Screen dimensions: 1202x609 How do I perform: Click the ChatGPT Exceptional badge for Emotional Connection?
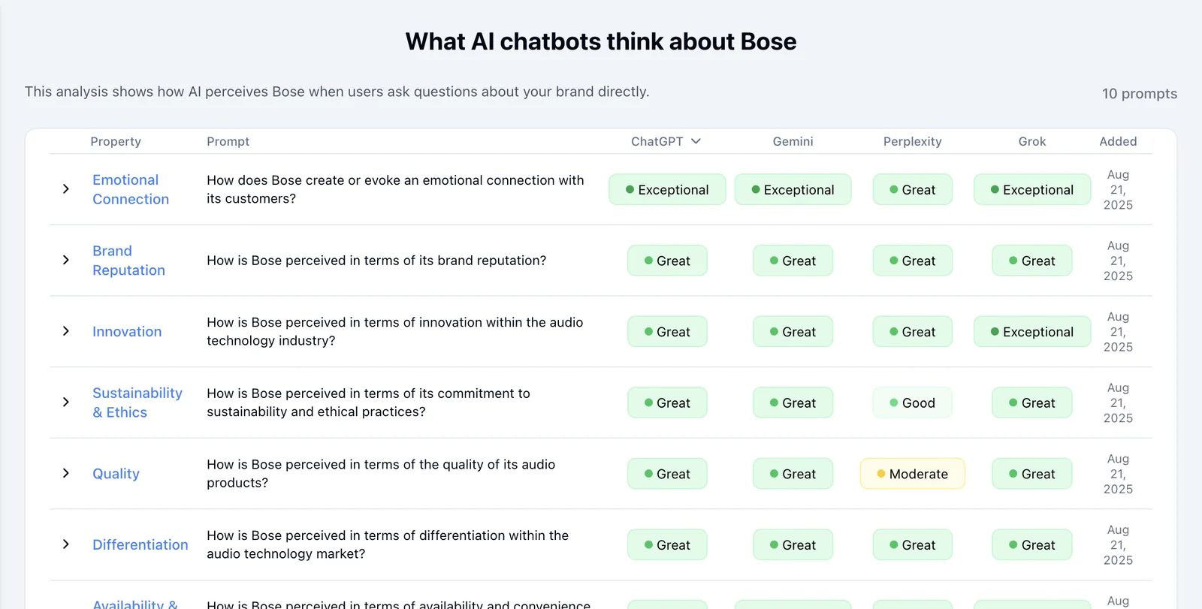(x=667, y=189)
